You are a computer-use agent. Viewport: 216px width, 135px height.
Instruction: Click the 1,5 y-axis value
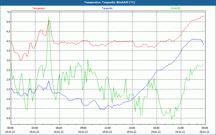pos(8,89)
